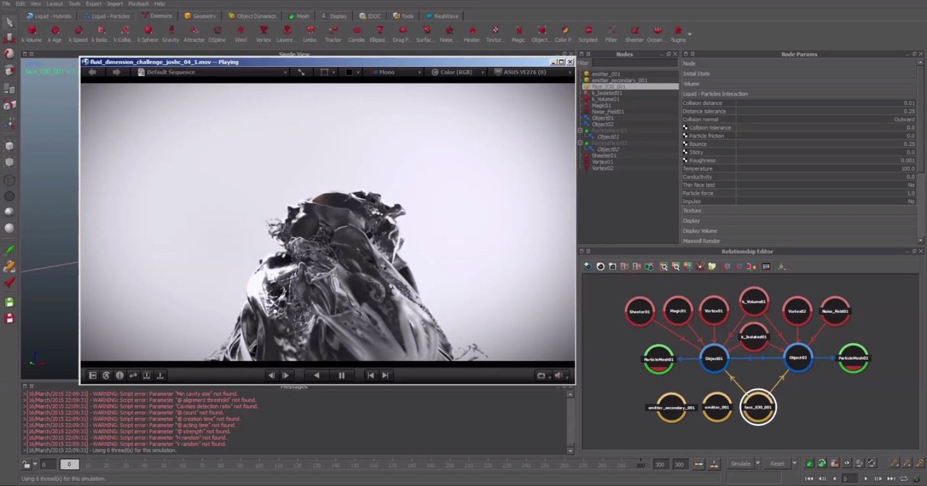
Task: Toggle the Particle friction texture checker
Action: [685, 136]
